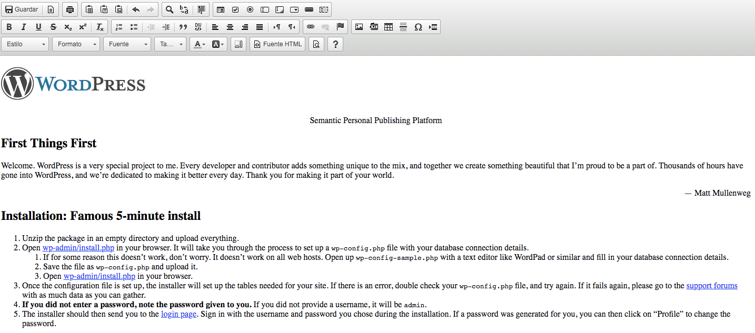Undo the last action
755x333 pixels.
click(136, 9)
